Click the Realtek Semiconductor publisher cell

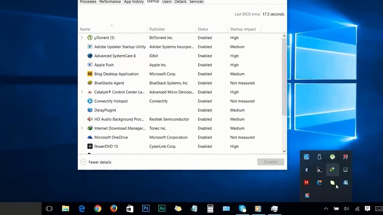coord(169,119)
